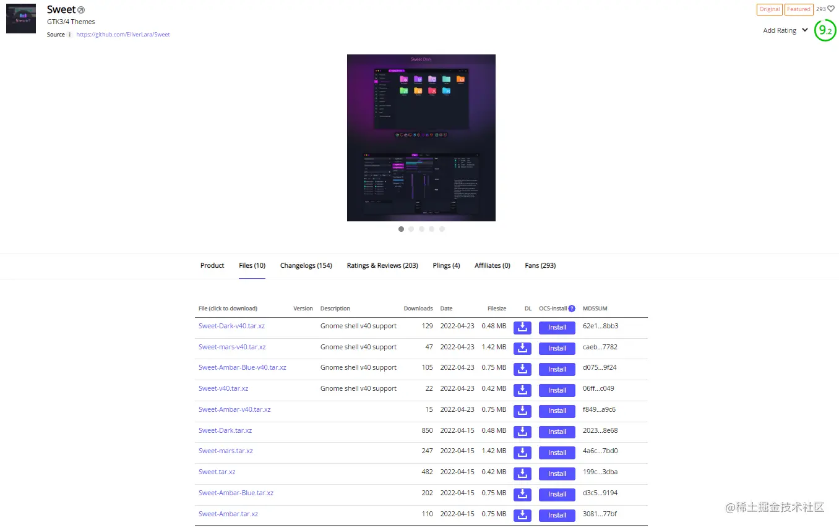Open the GitHub EliverLara/Sweet source link
839x528 pixels.
point(123,35)
